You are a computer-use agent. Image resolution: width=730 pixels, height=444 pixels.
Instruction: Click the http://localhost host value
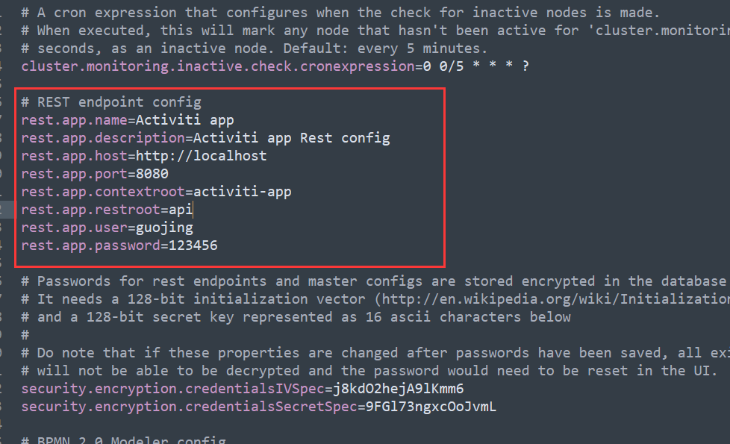click(x=201, y=156)
